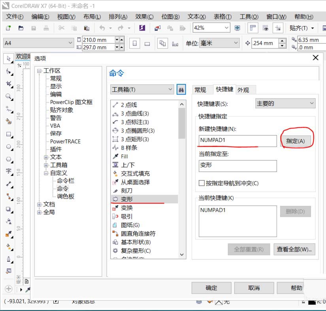Image resolution: width=326 pixels, height=311 pixels.
Task: Open the 快捷键表 主要的 dropdown
Action: coord(285,103)
